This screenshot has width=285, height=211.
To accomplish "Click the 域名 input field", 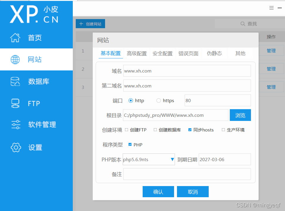I will (187, 71).
